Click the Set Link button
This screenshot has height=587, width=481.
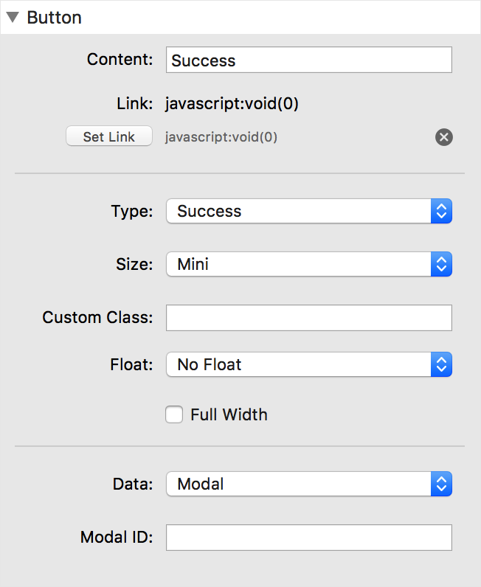pyautogui.click(x=109, y=136)
